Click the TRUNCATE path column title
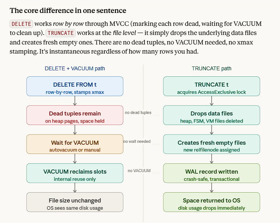Viewport: 280px width, 223px height. (x=212, y=69)
